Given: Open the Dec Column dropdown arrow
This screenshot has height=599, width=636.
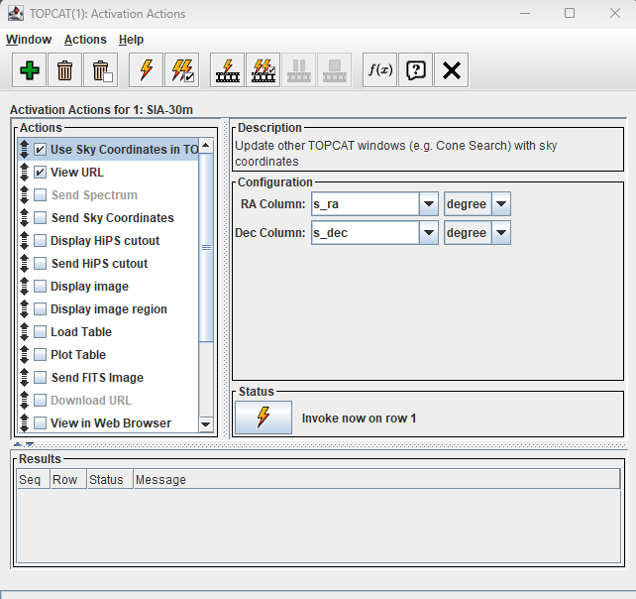Looking at the screenshot, I should 429,233.
